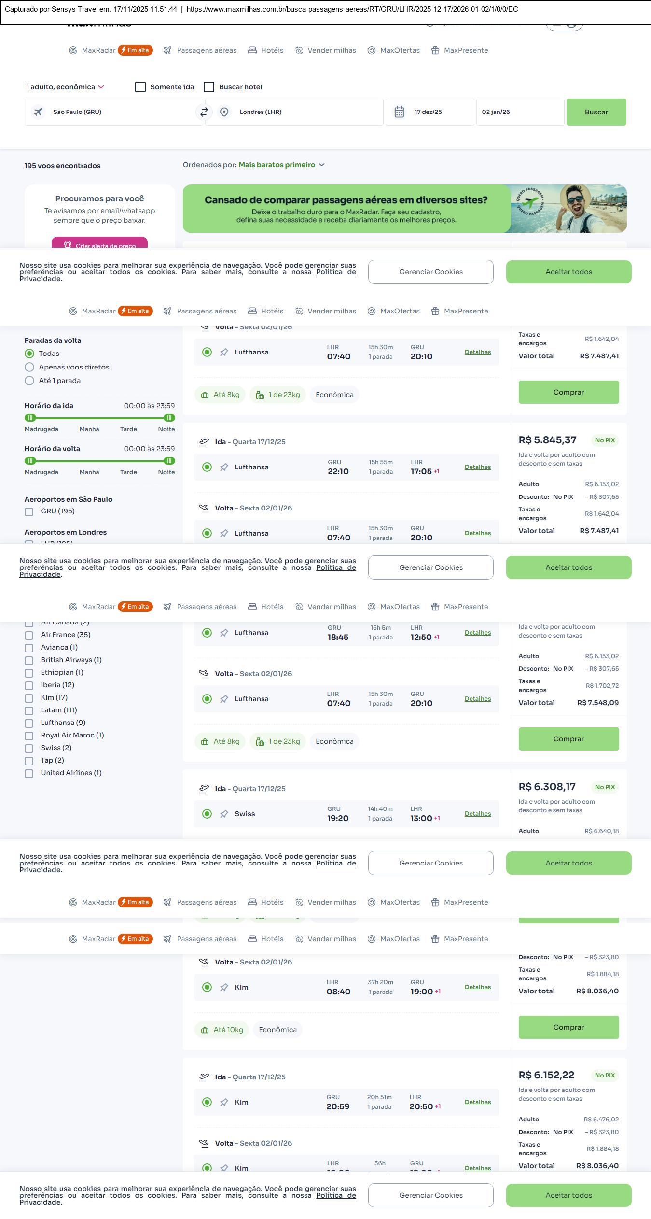The image size is (651, 1219).
Task: Open the '1 adulto, econômica' passenger dropdown
Action: pos(65,87)
